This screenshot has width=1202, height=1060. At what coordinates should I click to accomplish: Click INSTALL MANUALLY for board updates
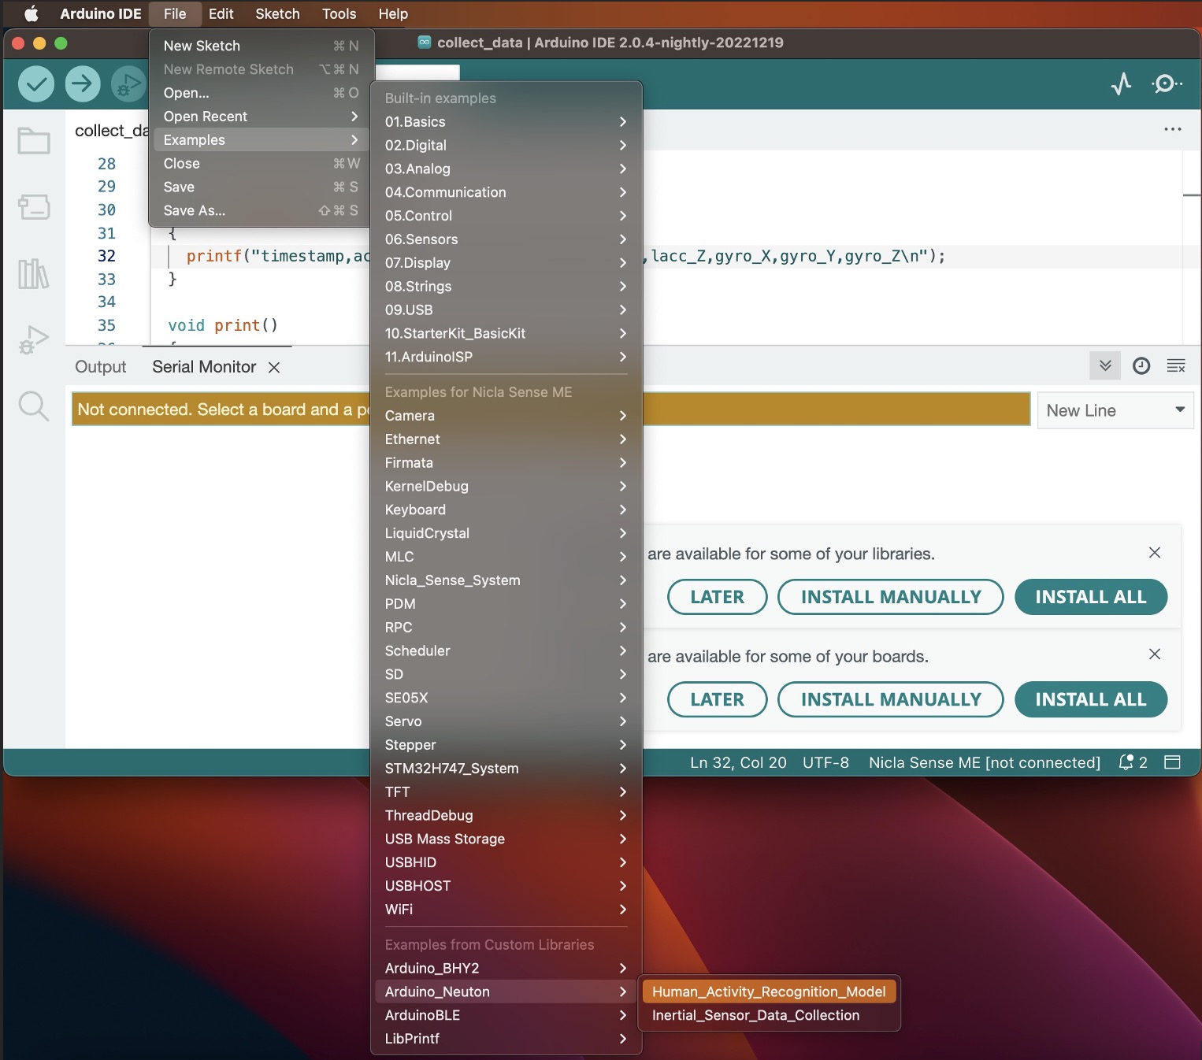(x=890, y=699)
